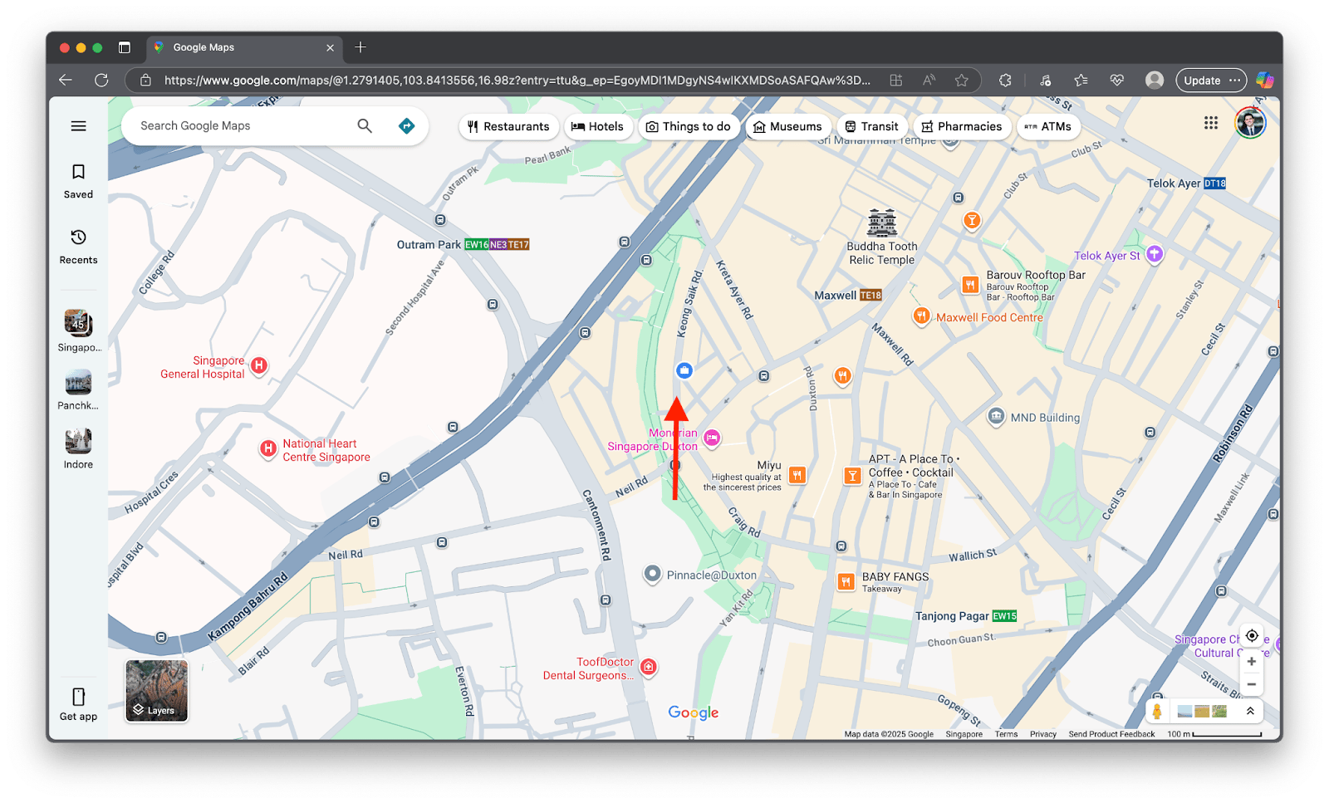Click the search magnifier icon
This screenshot has height=803, width=1329.
(x=365, y=126)
